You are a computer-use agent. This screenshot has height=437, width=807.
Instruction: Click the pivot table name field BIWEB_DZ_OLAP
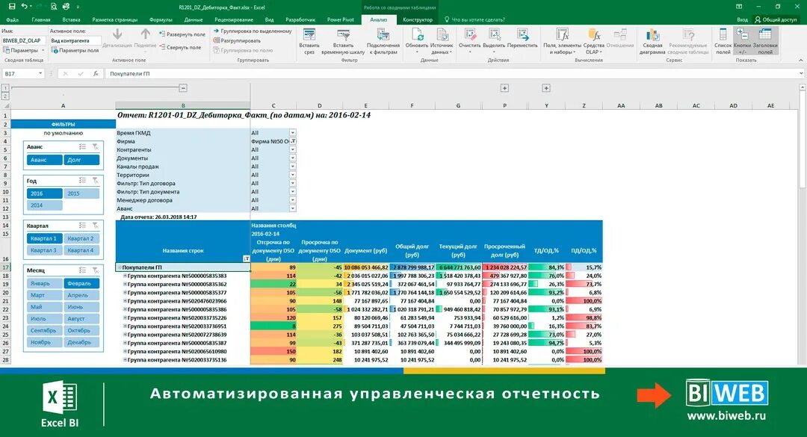pyautogui.click(x=24, y=40)
